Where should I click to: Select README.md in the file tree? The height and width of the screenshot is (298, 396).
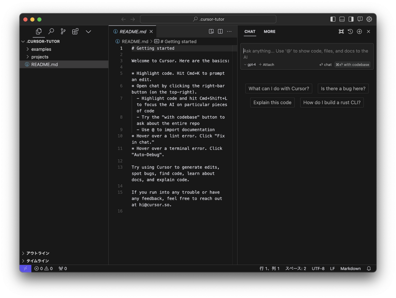(x=64, y=64)
